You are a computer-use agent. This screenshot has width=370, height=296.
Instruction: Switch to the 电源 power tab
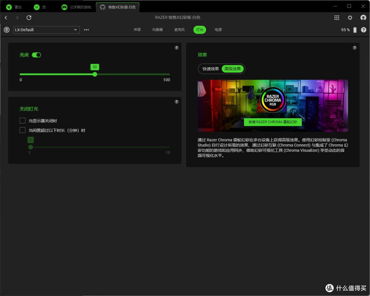coord(218,30)
